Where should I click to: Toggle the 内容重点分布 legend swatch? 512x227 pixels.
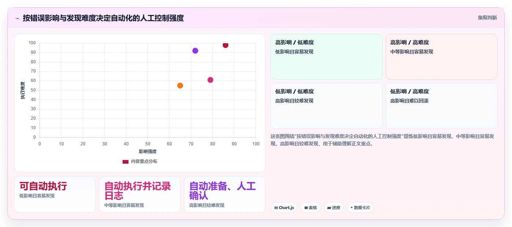pyautogui.click(x=126, y=161)
